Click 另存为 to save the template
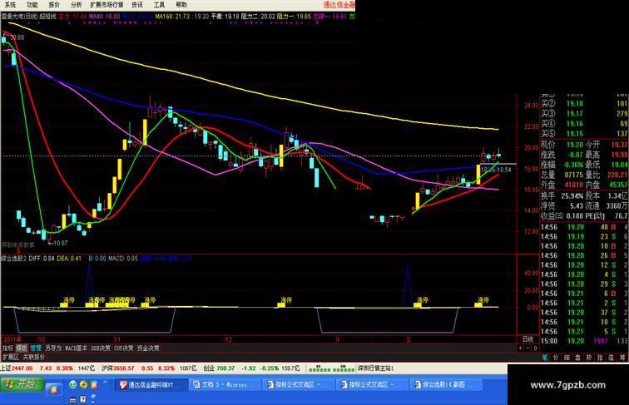Screen dimensions: 629x405 pyautogui.click(x=53, y=348)
